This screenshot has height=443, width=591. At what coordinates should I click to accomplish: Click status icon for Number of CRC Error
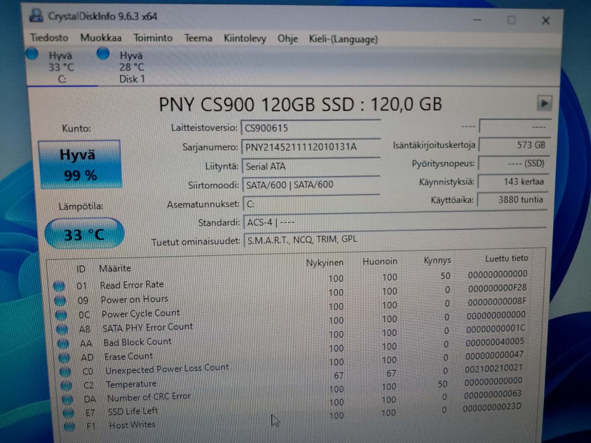point(68,400)
